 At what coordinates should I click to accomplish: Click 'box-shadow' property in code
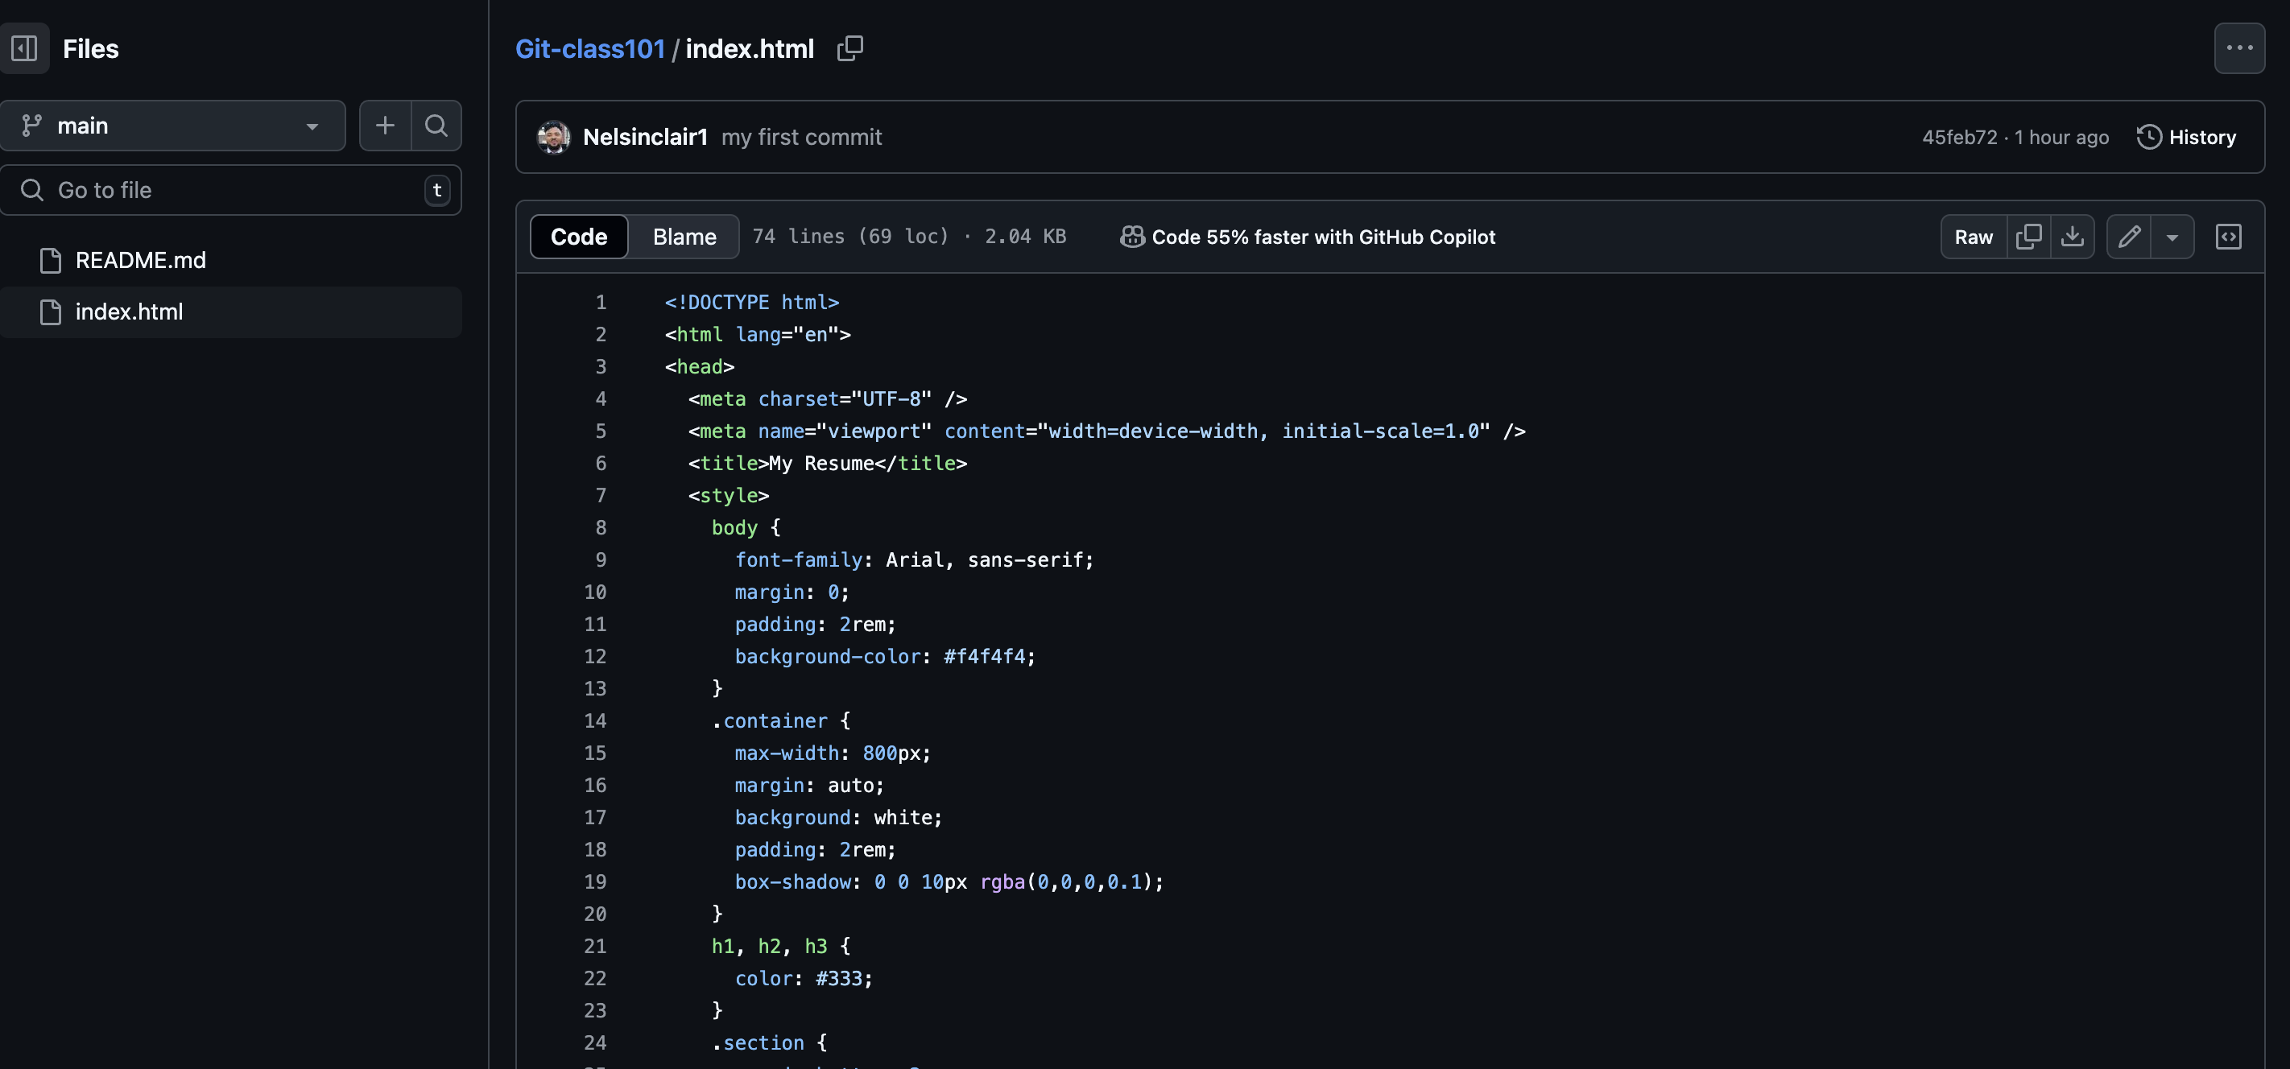tap(793, 881)
